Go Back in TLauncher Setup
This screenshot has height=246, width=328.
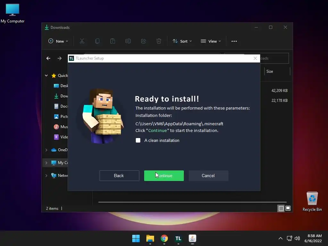(x=119, y=176)
